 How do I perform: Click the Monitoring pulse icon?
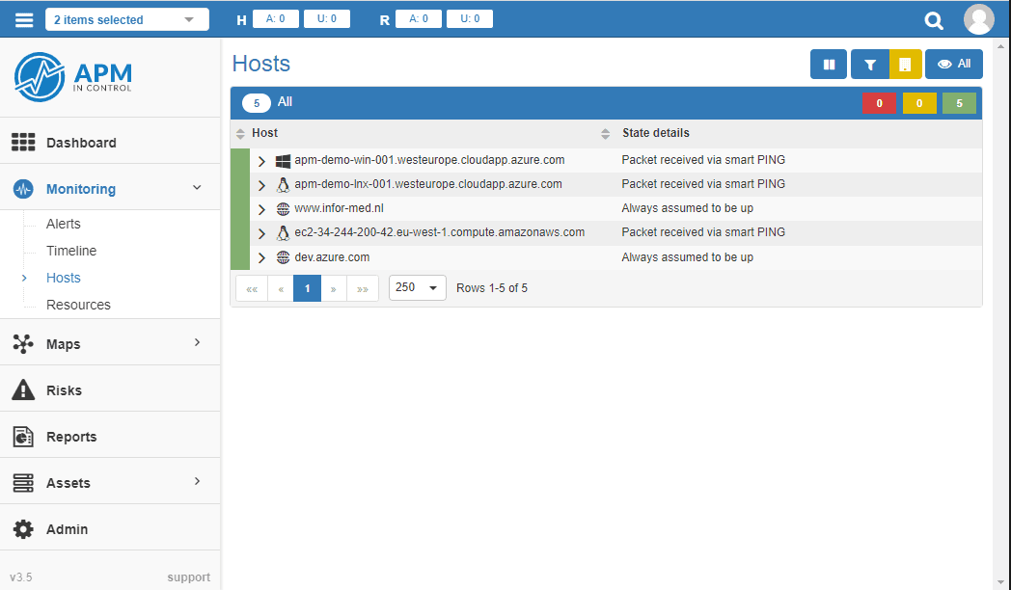tap(23, 189)
